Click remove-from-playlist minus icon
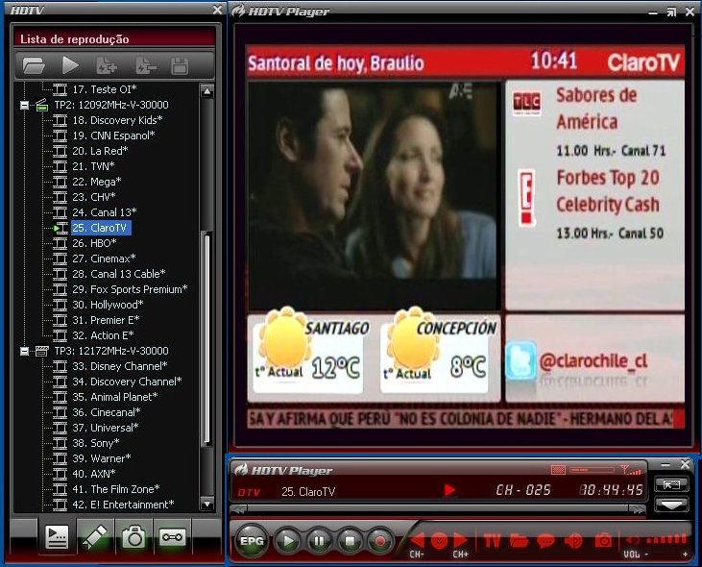The height and width of the screenshot is (567, 702). [x=146, y=66]
